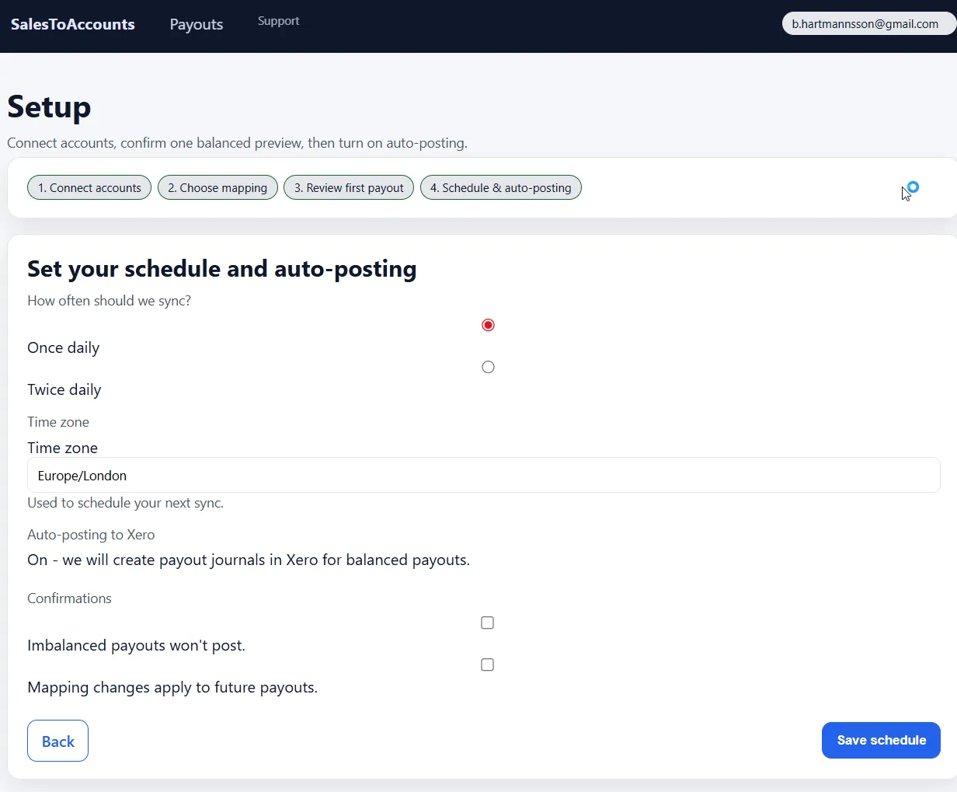Open the Support page

[278, 21]
